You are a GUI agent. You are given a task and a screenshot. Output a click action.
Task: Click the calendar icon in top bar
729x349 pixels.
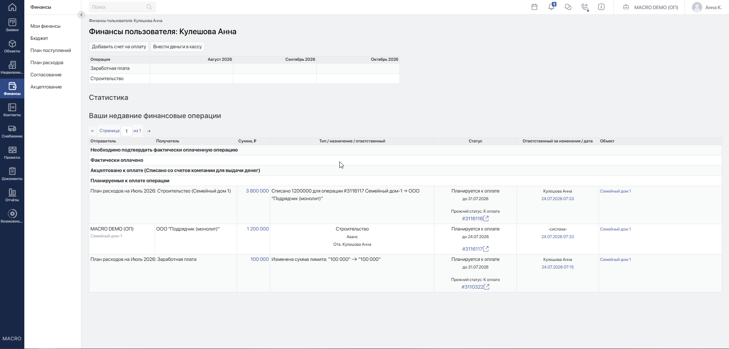point(534,7)
